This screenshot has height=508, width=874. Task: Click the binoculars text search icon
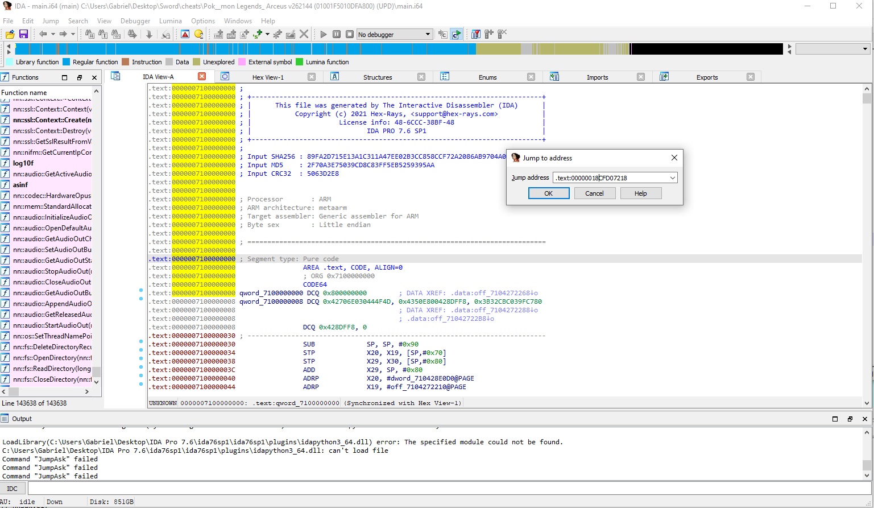pos(103,34)
